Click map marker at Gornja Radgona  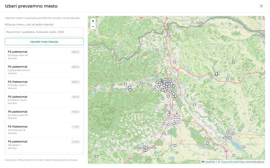pos(261,36)
